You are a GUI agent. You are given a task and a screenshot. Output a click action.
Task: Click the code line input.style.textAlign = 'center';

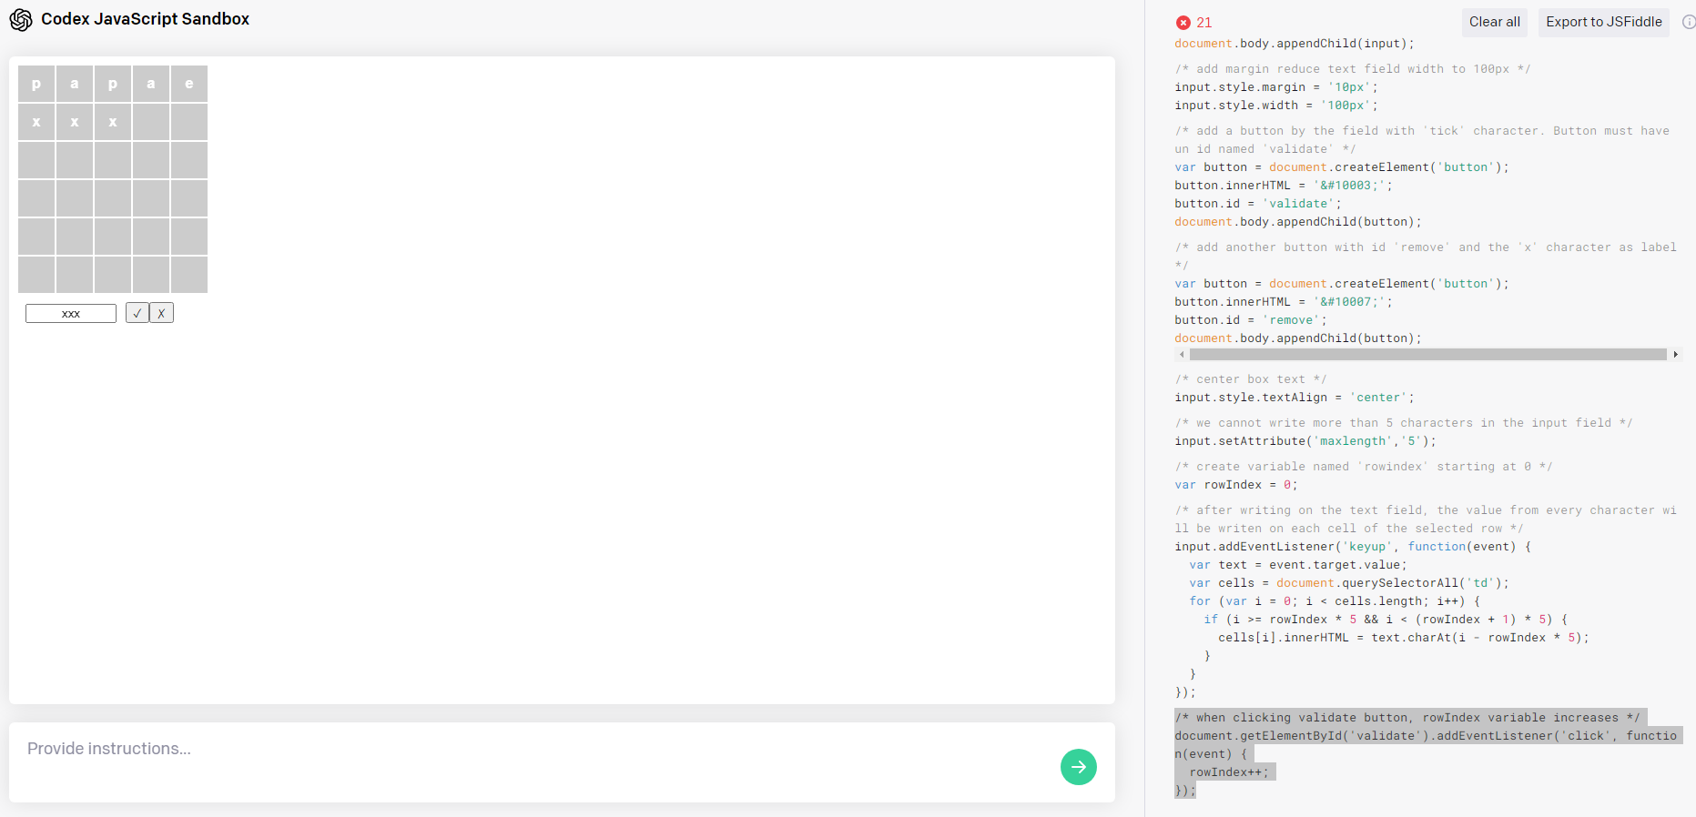click(x=1294, y=398)
